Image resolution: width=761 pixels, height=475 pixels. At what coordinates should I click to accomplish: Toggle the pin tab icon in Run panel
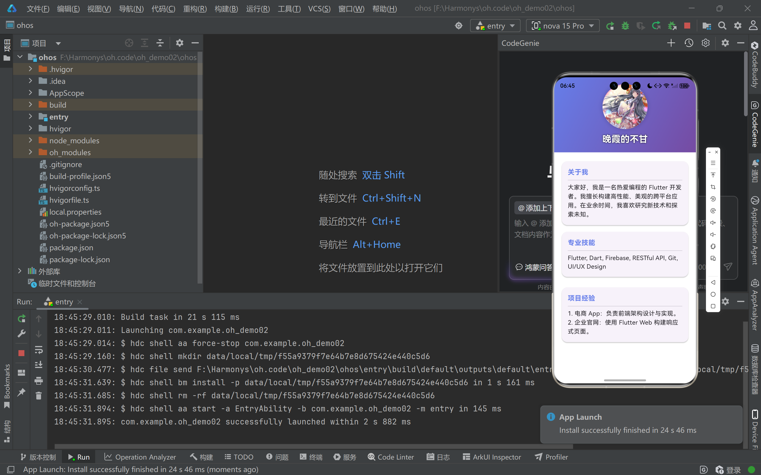(21, 392)
